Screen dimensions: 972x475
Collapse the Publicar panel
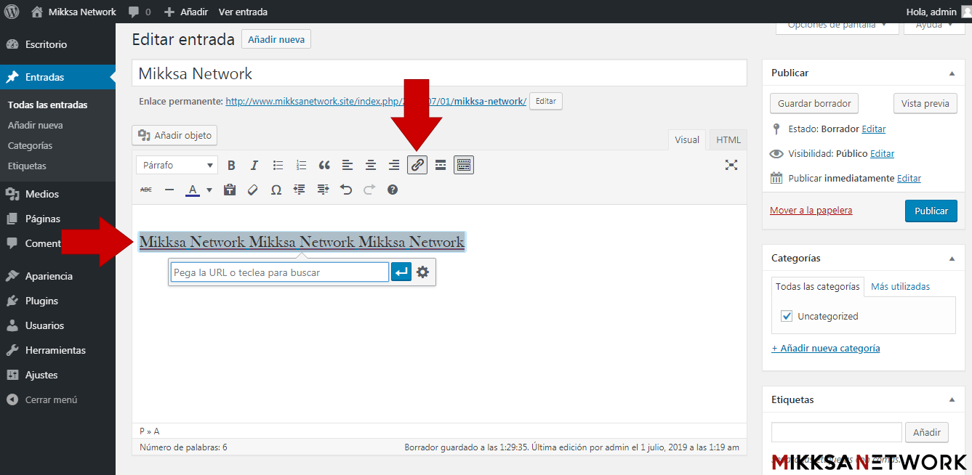(952, 73)
